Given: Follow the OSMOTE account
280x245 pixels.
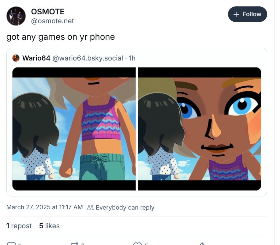Looking at the screenshot, I should 247,14.
